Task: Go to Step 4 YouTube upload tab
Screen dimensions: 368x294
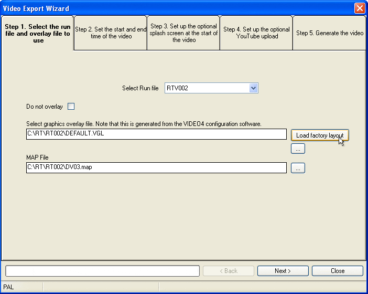Action: pos(256,33)
